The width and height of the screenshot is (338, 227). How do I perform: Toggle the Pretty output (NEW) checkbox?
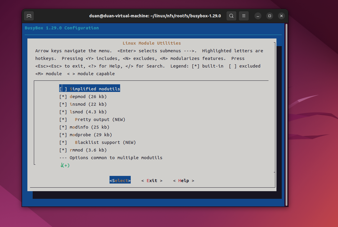point(63,120)
